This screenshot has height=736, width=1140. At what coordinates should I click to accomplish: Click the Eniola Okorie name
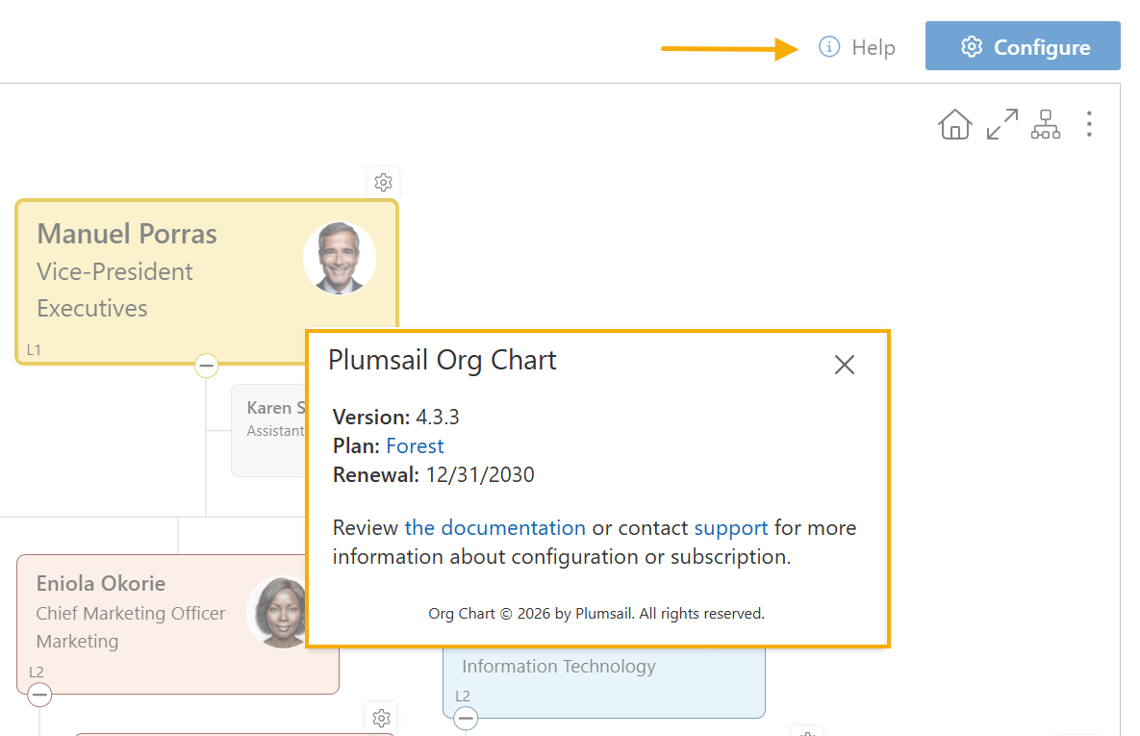click(x=101, y=583)
